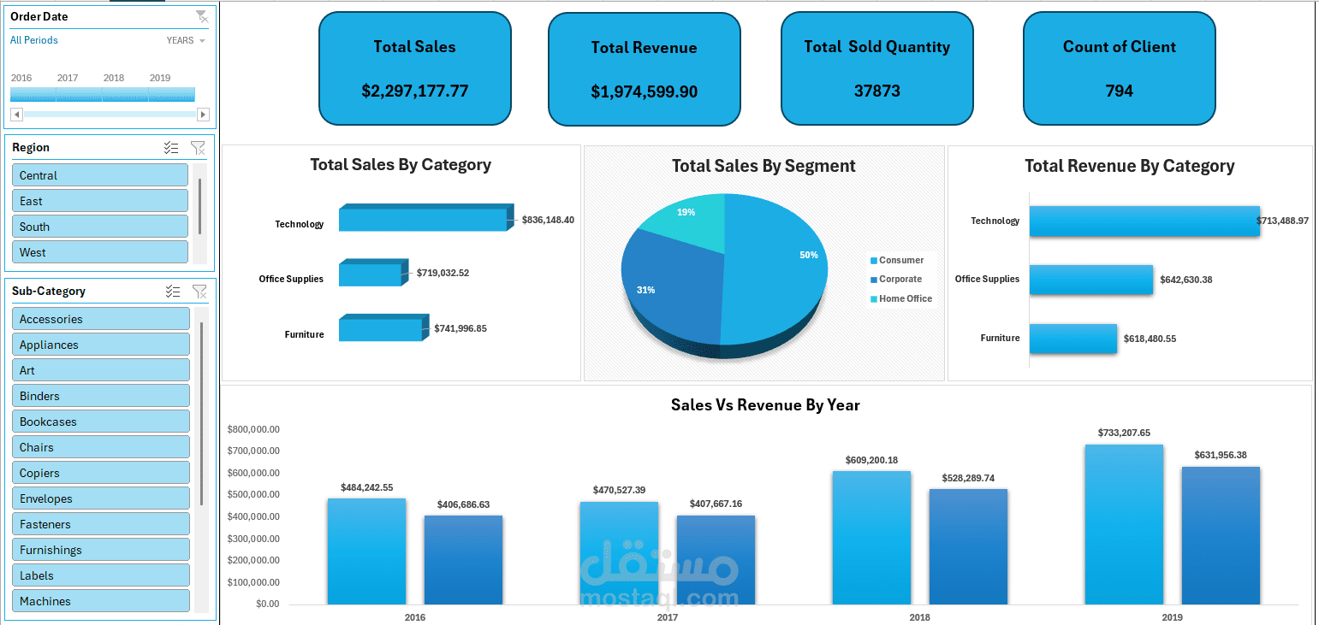Viewport: 1319px width, 625px height.
Task: Select the Copiers slicer button
Action: tap(101, 473)
